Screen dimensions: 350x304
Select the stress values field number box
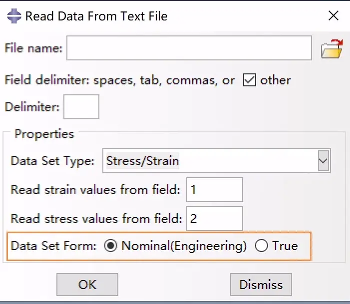click(x=215, y=219)
